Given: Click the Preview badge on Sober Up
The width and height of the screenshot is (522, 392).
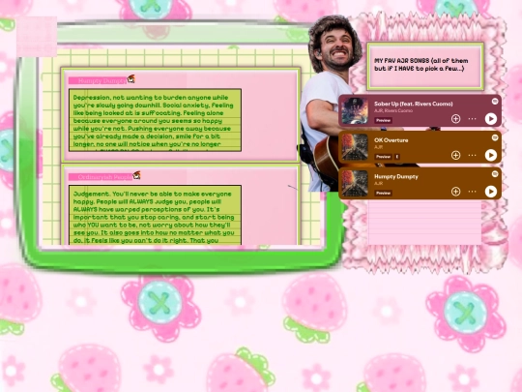Looking at the screenshot, I should (x=383, y=120).
